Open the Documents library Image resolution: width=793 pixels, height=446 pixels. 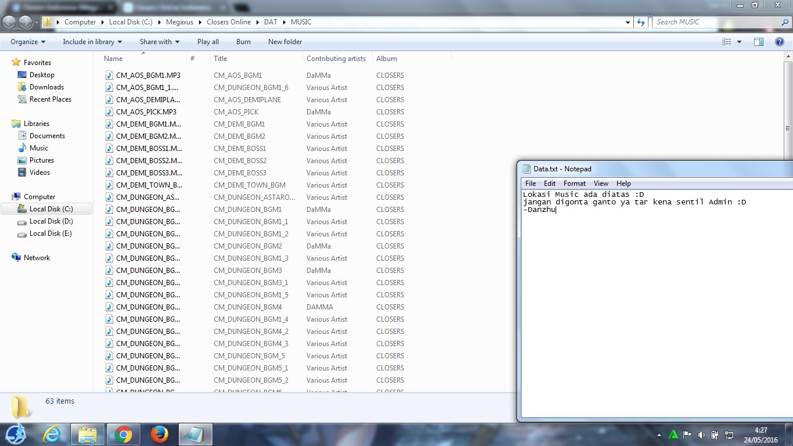(x=47, y=136)
